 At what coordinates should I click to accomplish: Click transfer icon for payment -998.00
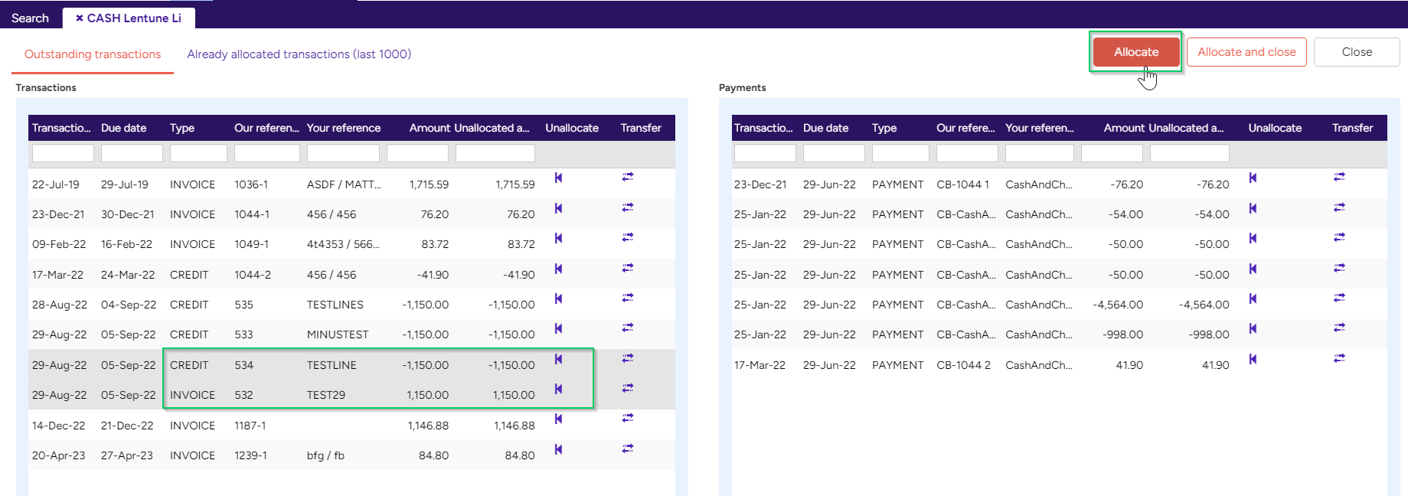click(1339, 328)
